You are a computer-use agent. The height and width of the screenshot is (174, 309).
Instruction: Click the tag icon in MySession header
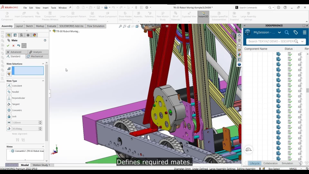coord(295,32)
